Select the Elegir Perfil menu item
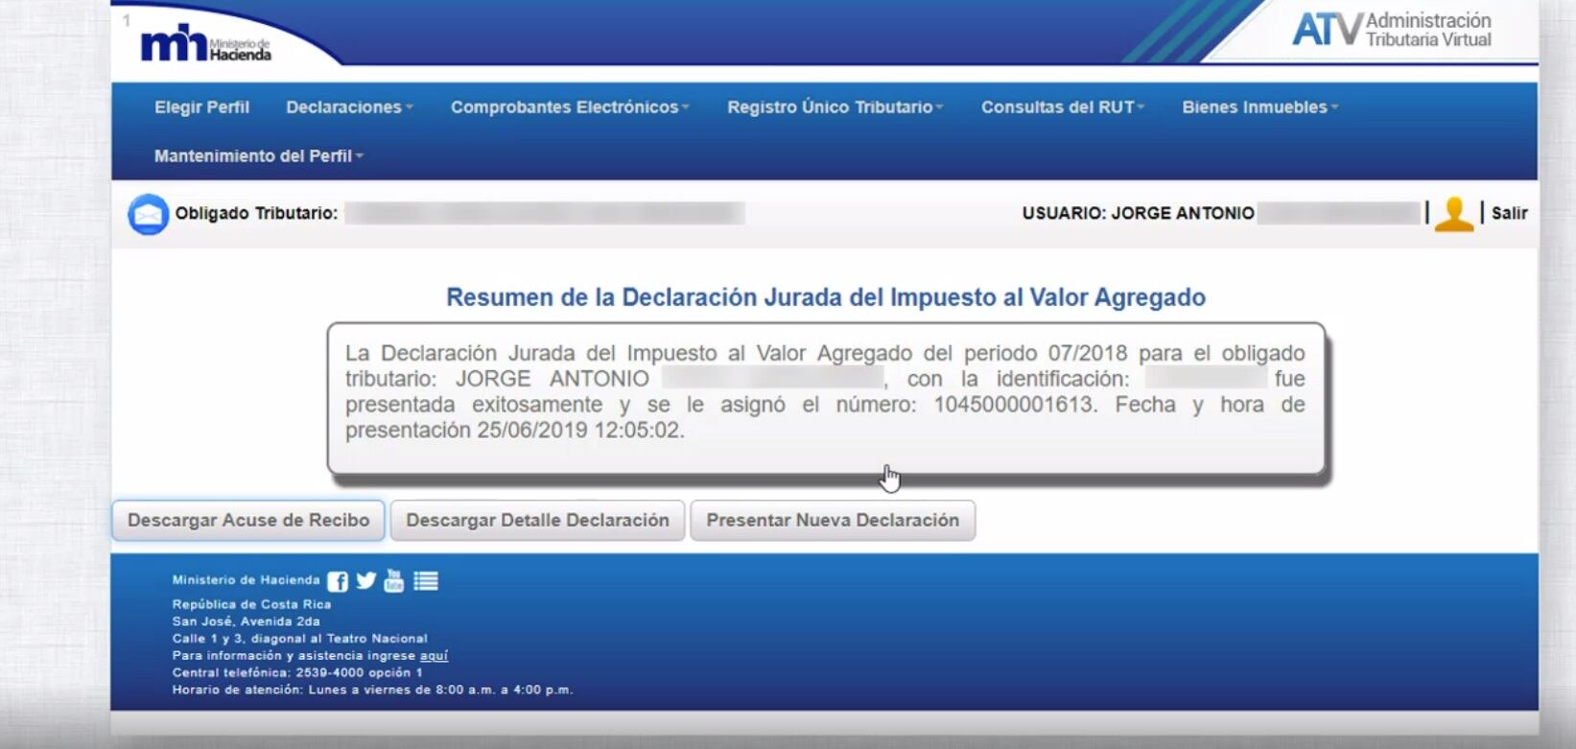 pyautogui.click(x=201, y=107)
